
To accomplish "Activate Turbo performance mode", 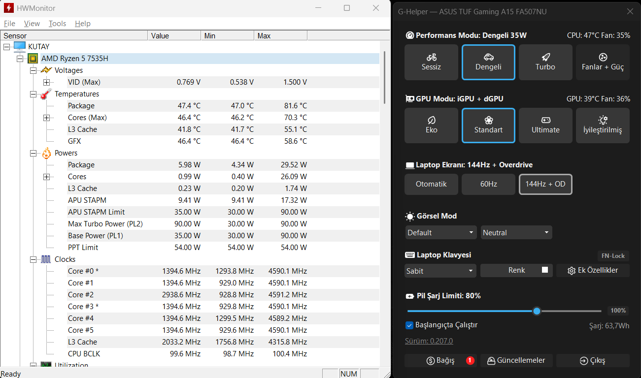I will [x=545, y=62].
